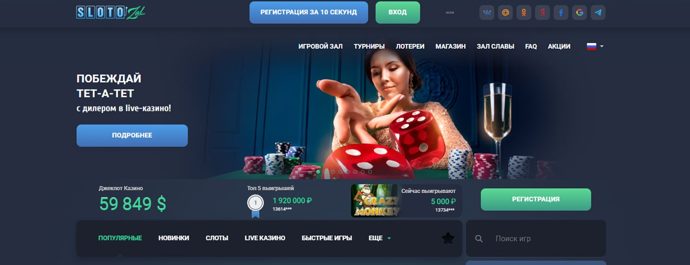
Task: Click the SlotoZal logo
Action: tap(110, 12)
